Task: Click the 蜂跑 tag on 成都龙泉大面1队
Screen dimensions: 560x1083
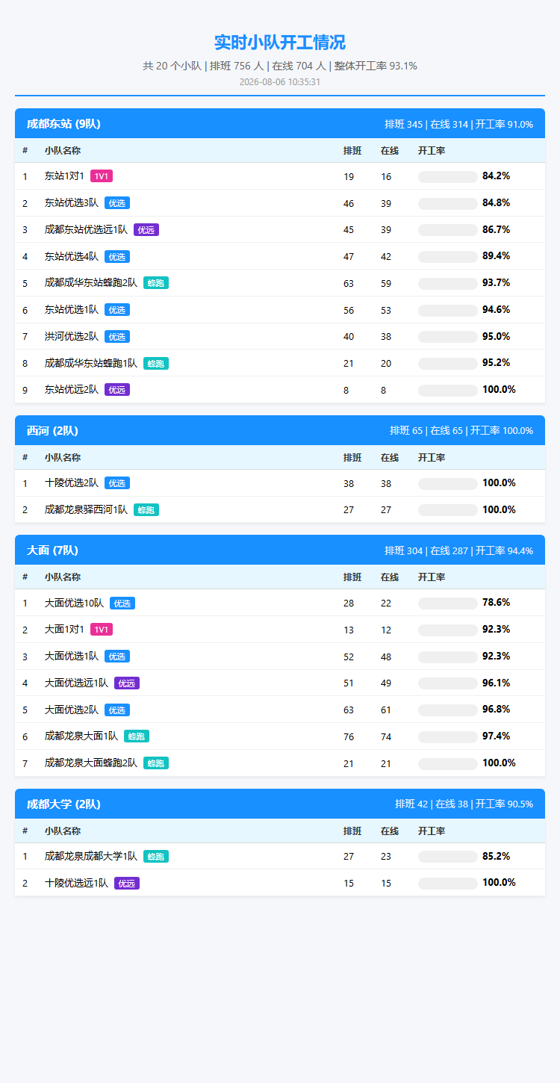Action: (137, 736)
